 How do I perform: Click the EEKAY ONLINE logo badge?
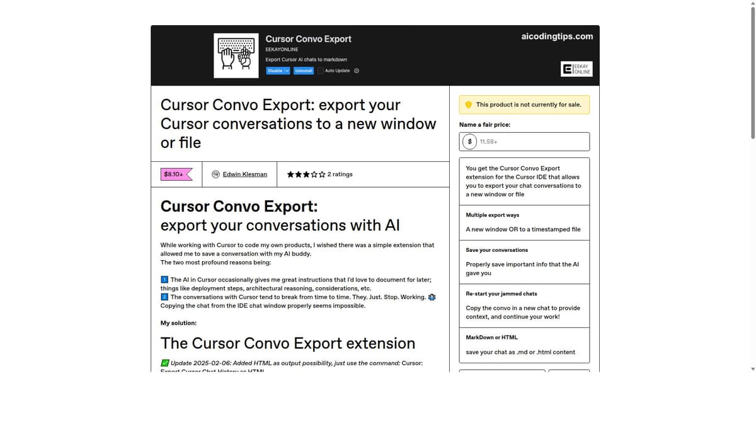[x=576, y=69]
